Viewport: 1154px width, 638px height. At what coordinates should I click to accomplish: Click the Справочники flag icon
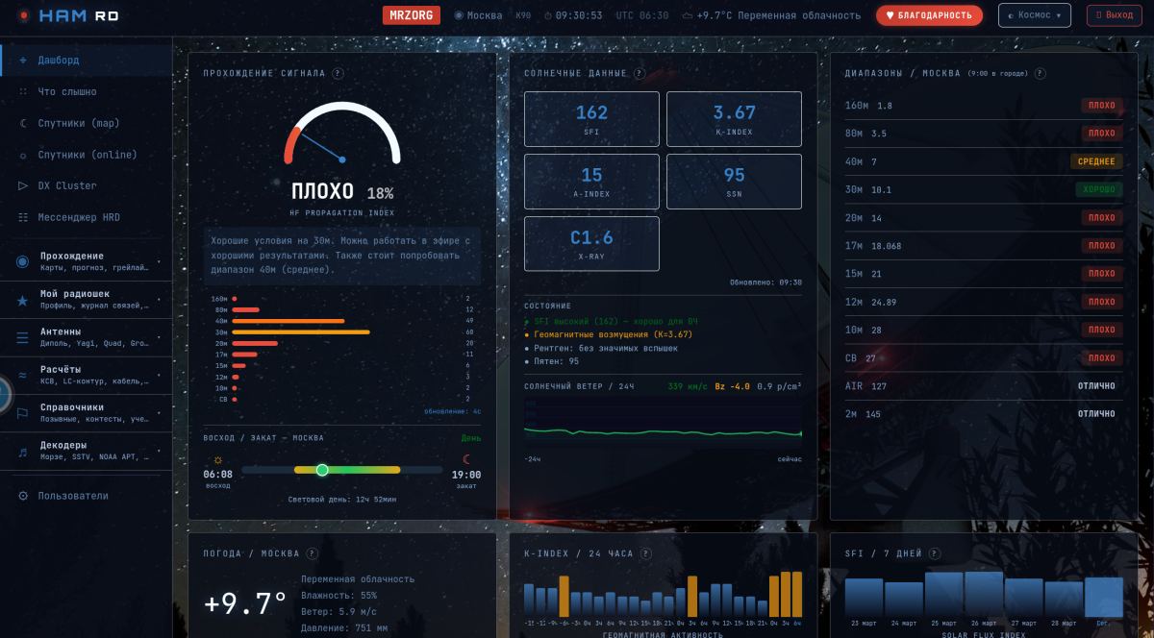point(22,413)
